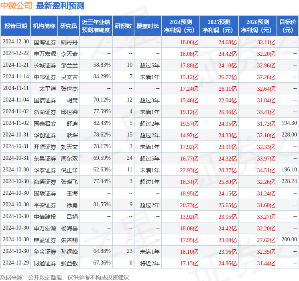Click the 开源证券 institution cell
Screen dimensions: 299x281
[x=45, y=147]
